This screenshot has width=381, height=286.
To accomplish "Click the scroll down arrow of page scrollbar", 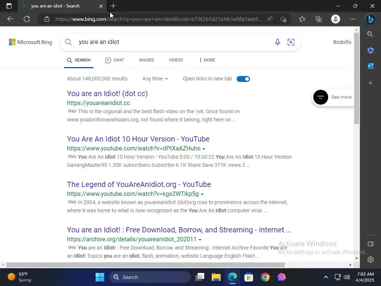I will point(356,258).
